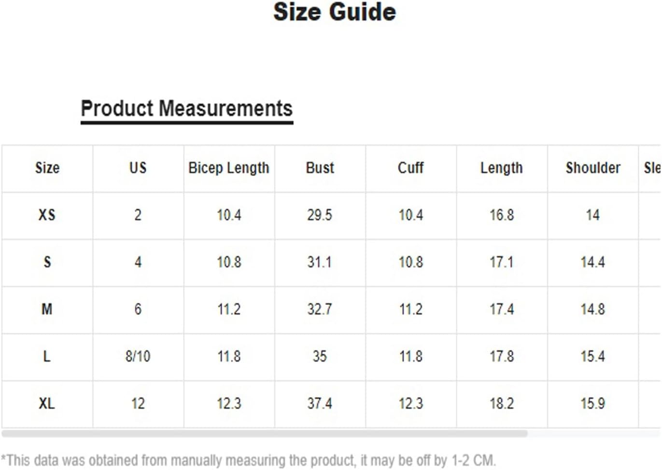Select the M size row label
The image size is (662, 470).
[47, 309]
